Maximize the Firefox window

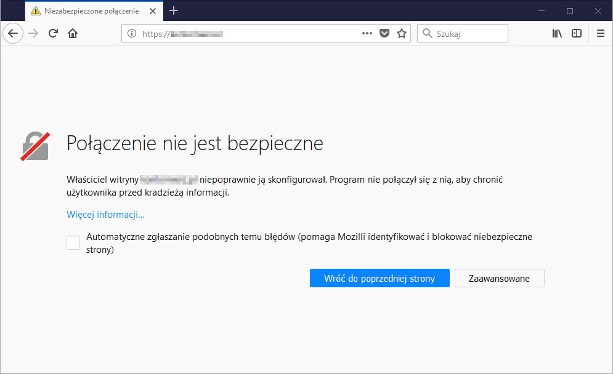[570, 10]
